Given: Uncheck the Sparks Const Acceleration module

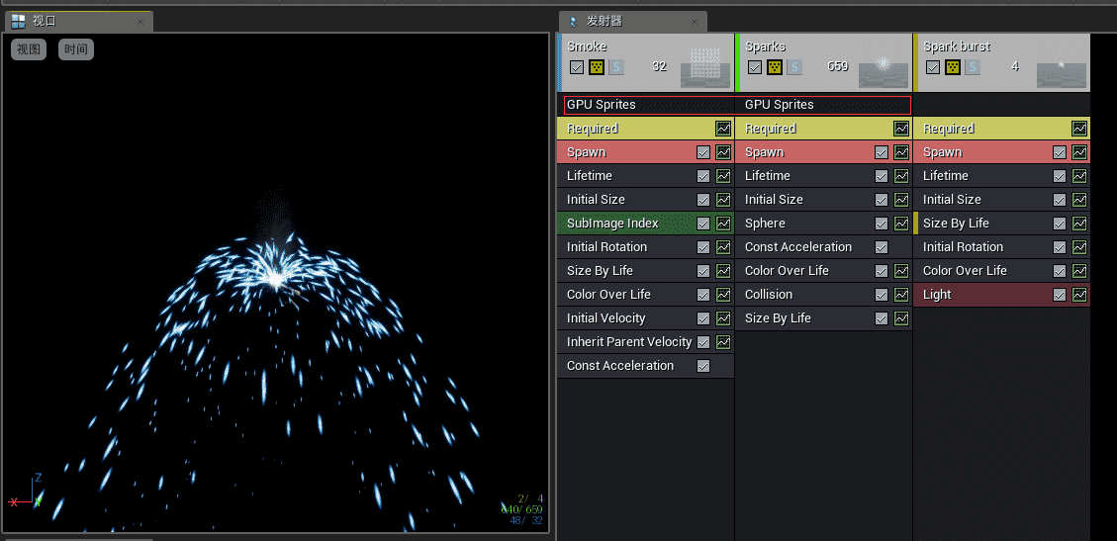Looking at the screenshot, I should tap(882, 247).
